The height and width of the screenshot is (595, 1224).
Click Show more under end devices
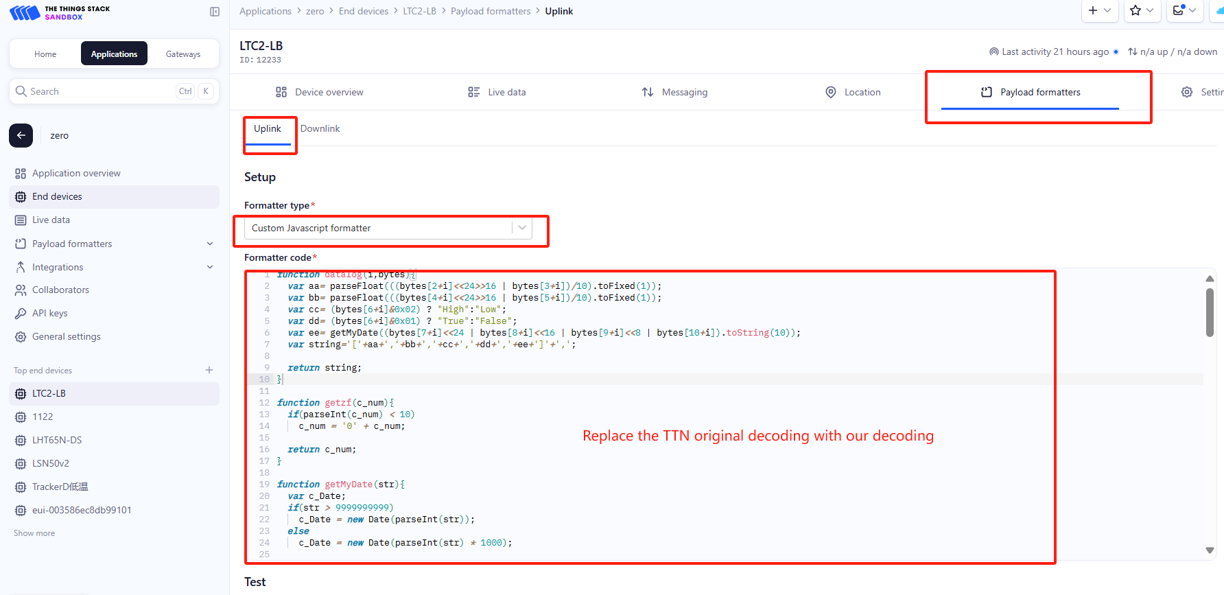click(34, 533)
